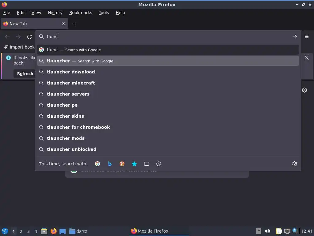Switch to workspace 4 on the taskbar
The height and width of the screenshot is (236, 314).
pos(36,231)
